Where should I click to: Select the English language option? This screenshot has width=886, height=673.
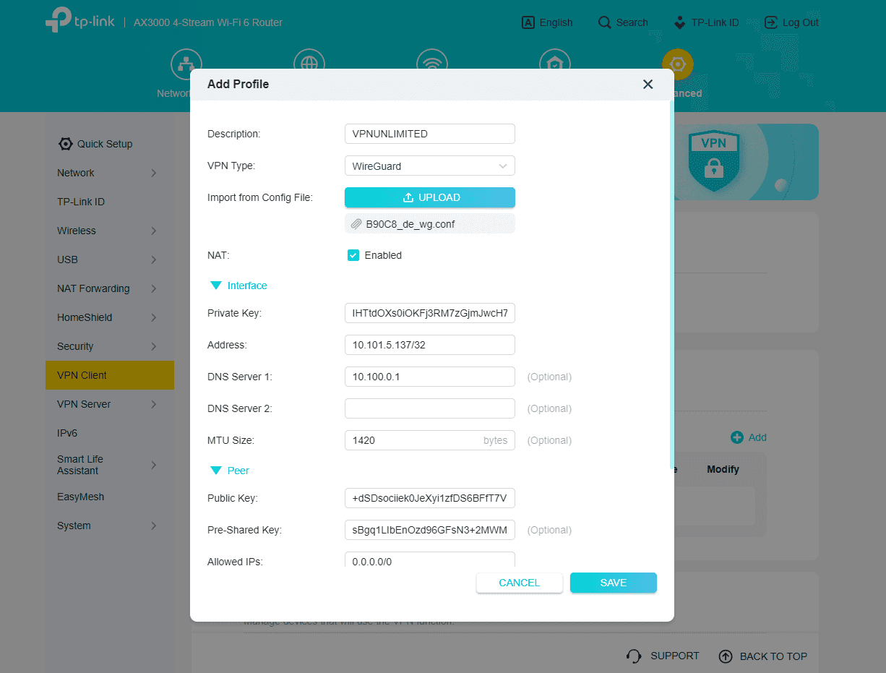547,22
